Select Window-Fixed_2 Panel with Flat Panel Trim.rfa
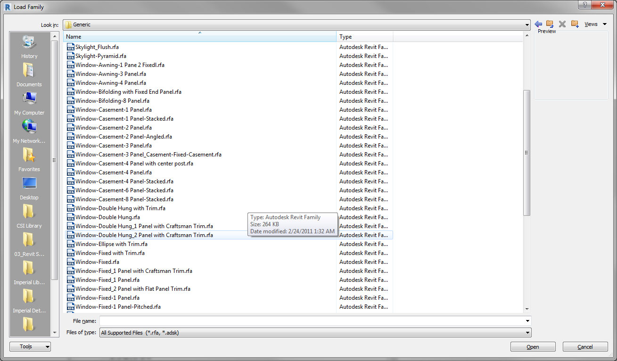Screen dimensions: 617x361 point(133,289)
